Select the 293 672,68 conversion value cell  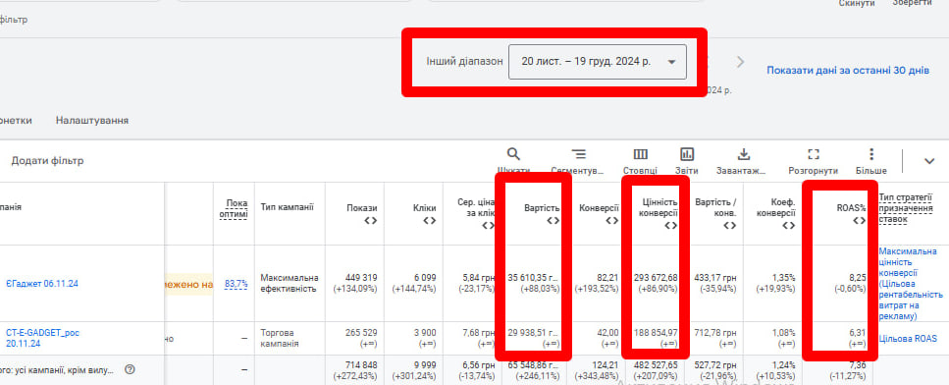pyautogui.click(x=656, y=278)
